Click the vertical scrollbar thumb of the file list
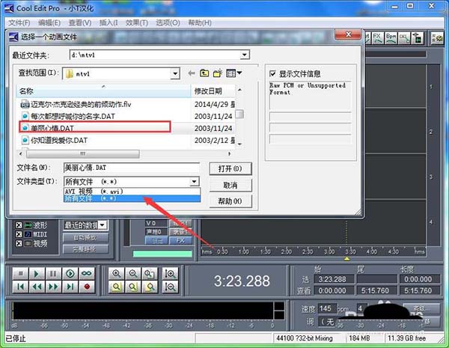449x348 pixels. coord(239,114)
